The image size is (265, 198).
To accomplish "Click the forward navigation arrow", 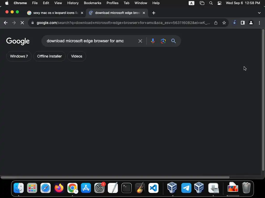I will point(14,23).
